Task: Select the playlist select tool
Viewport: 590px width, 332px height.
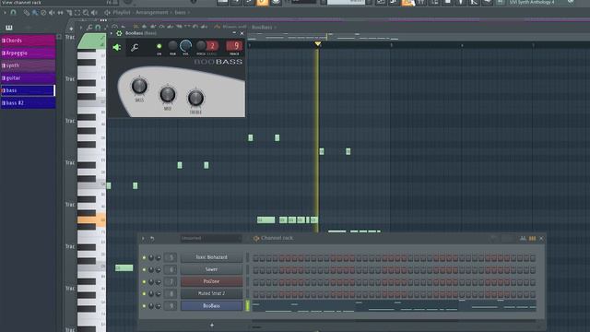Action: click(77, 12)
